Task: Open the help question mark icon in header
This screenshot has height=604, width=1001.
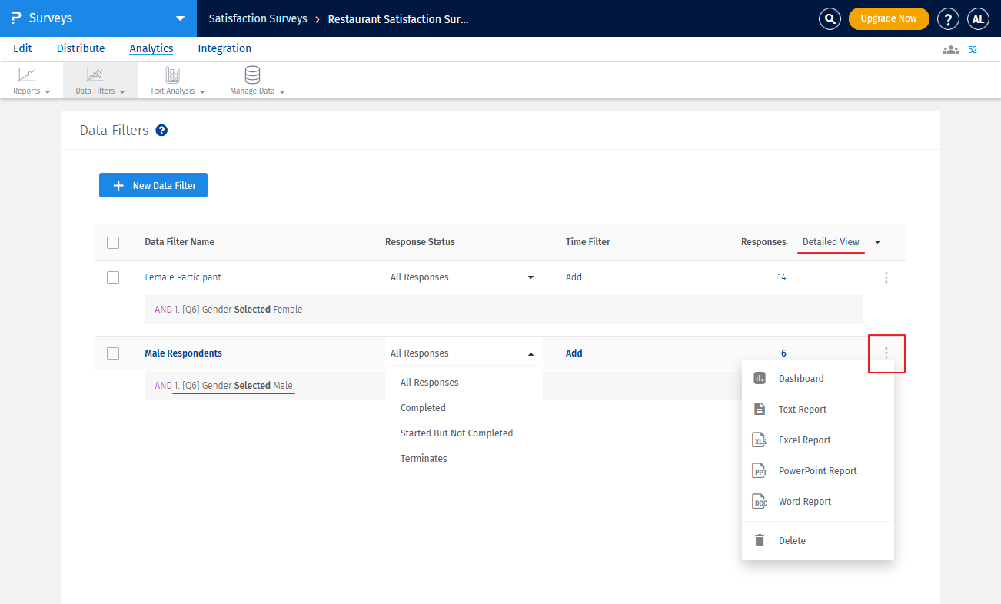Action: 949,18
